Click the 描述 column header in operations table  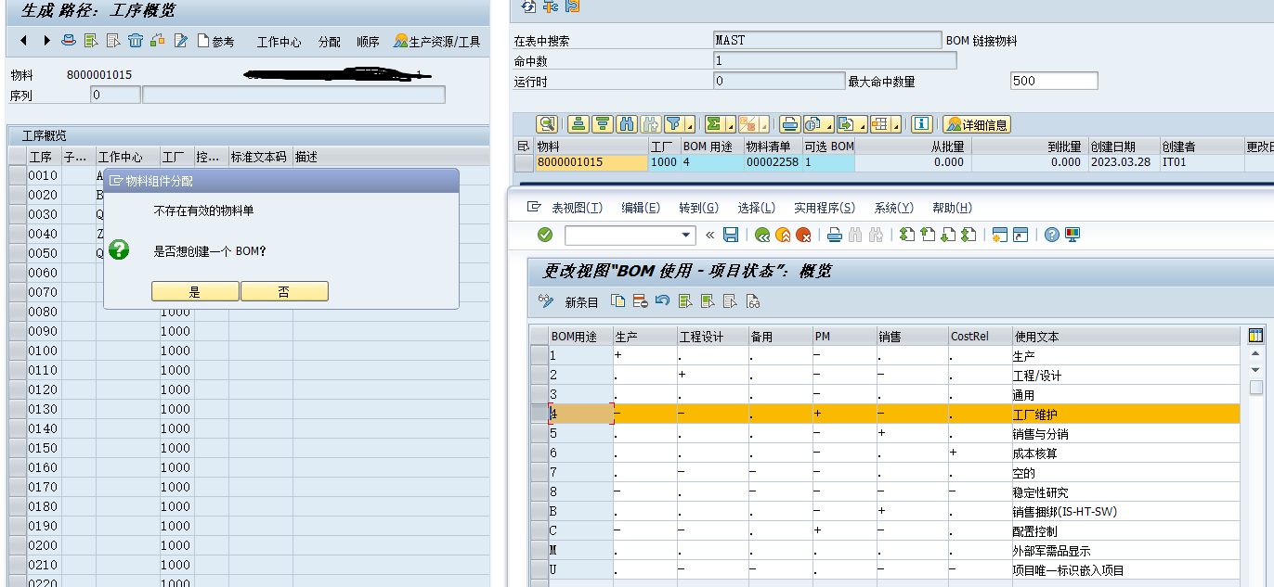tap(390, 157)
